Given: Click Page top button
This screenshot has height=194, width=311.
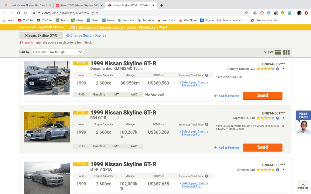Looking at the screenshot, I should click(303, 186).
